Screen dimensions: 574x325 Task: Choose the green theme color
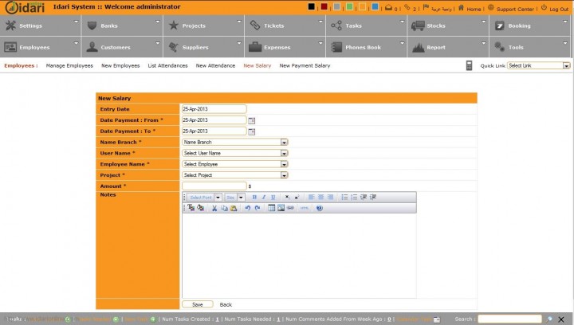point(350,6)
